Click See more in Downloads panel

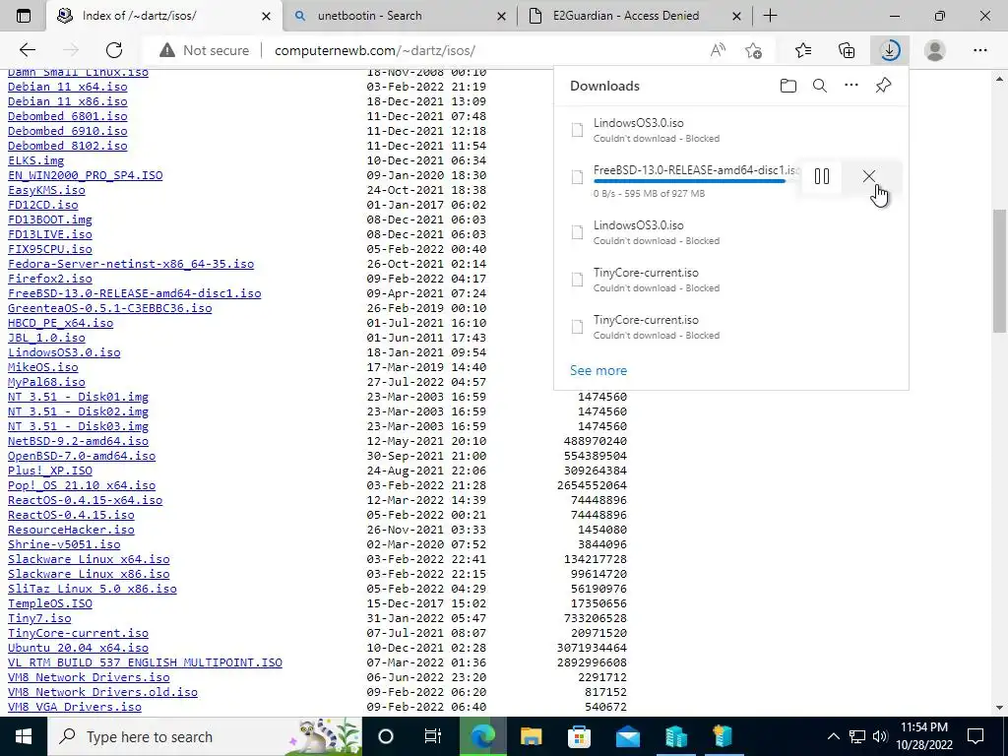pos(598,370)
